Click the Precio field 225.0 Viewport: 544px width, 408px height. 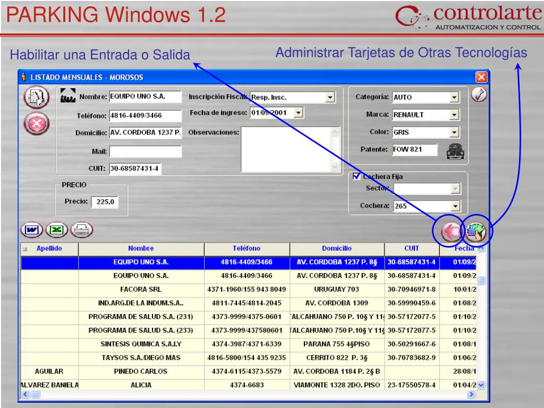click(x=105, y=202)
